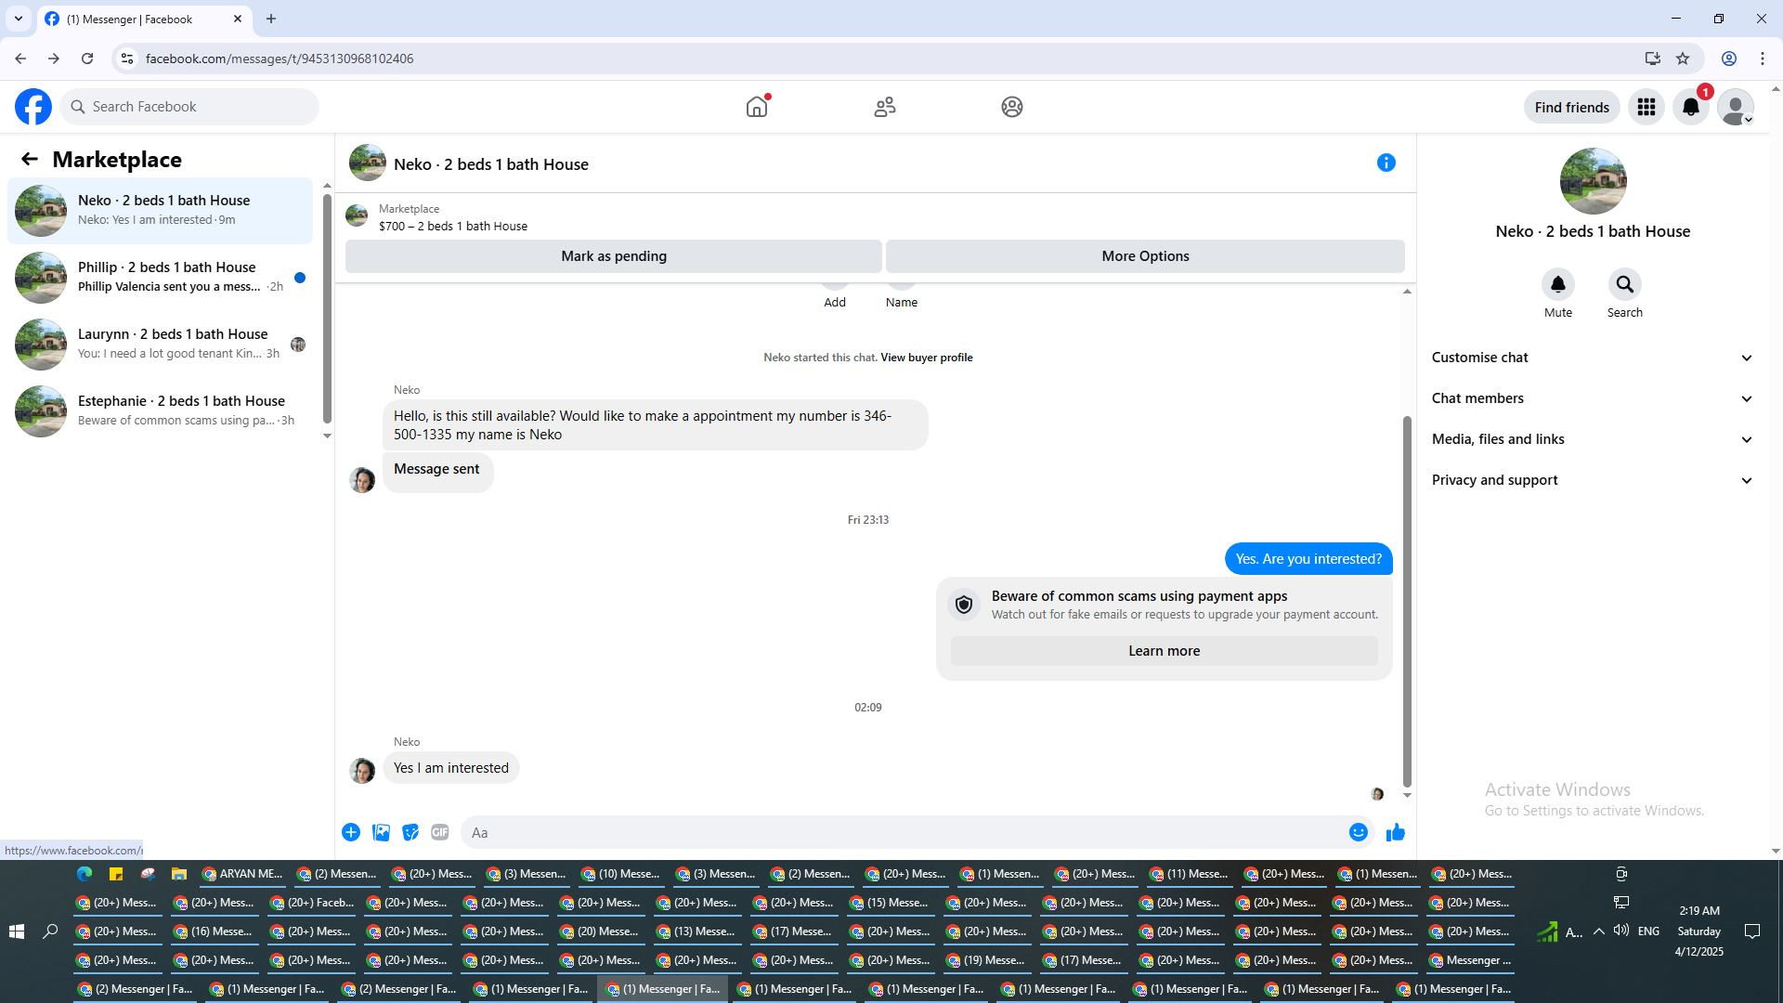The width and height of the screenshot is (1783, 1003).
Task: Open the Notifications bell icon
Action: click(1691, 107)
